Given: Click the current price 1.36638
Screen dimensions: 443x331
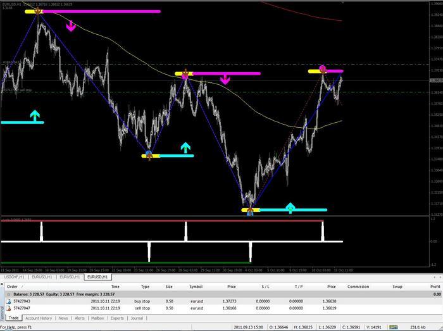Looking at the screenshot, I should coord(329,301).
